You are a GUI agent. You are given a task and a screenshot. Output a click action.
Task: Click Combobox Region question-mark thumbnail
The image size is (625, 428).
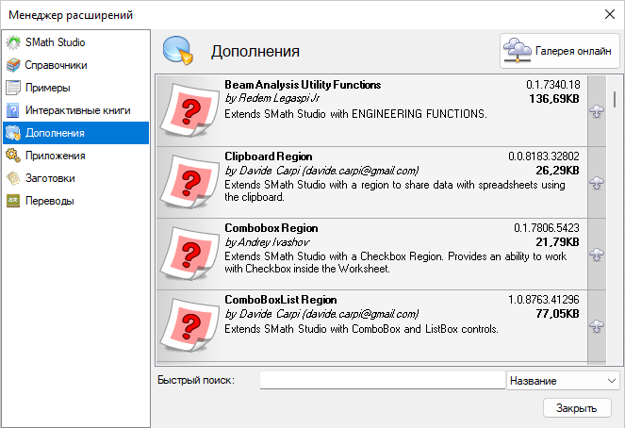[189, 254]
